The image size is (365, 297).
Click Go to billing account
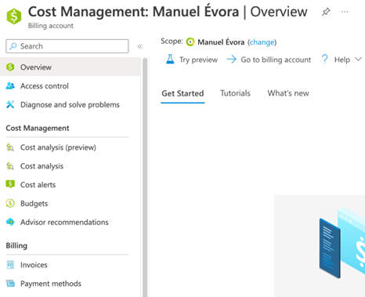tap(269, 60)
